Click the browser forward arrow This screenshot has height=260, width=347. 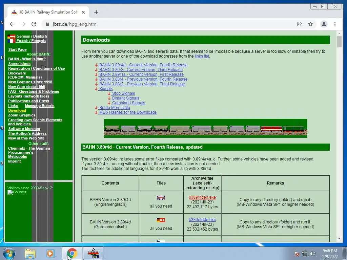pos(23,24)
